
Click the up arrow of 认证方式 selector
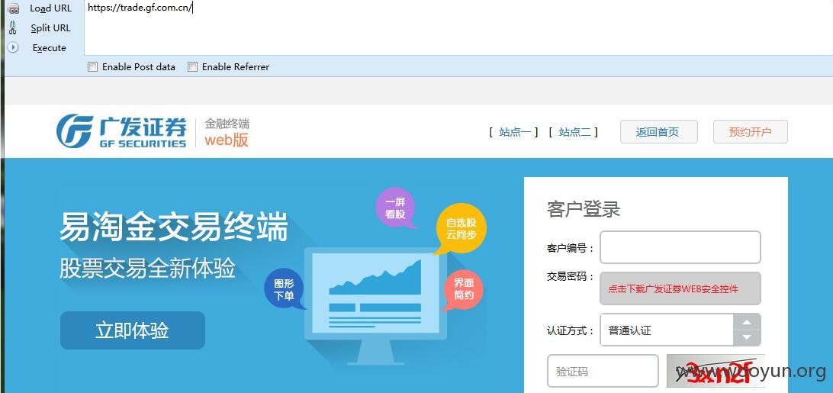[747, 322]
